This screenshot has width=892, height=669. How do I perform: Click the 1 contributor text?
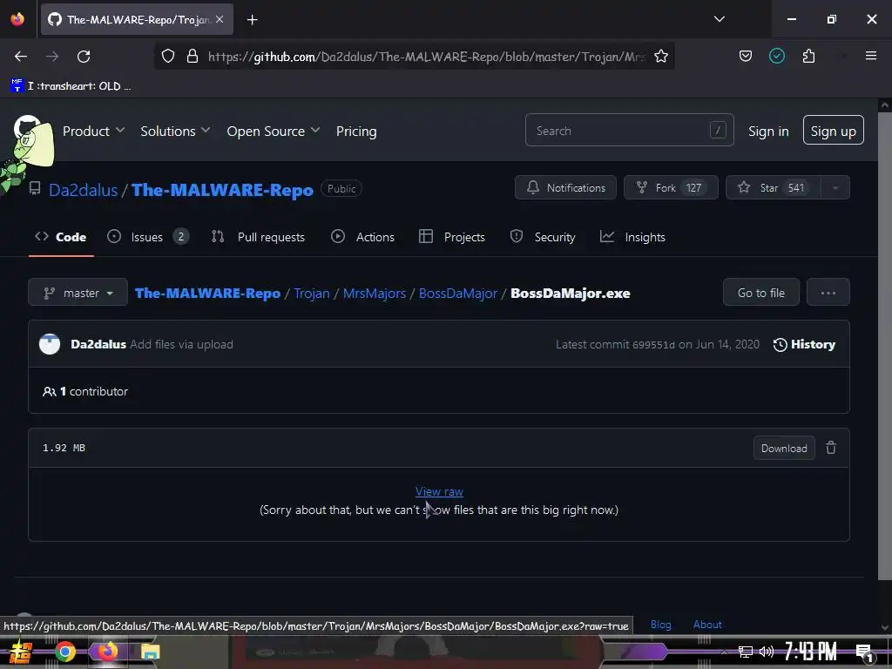point(85,391)
